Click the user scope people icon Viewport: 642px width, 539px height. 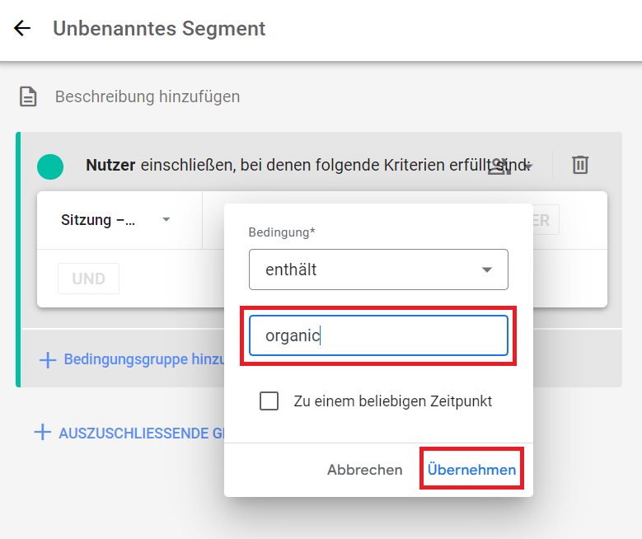pos(499,166)
